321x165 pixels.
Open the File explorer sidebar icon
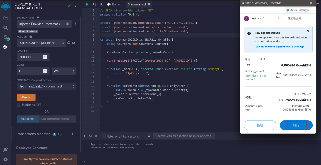coord(6,18)
